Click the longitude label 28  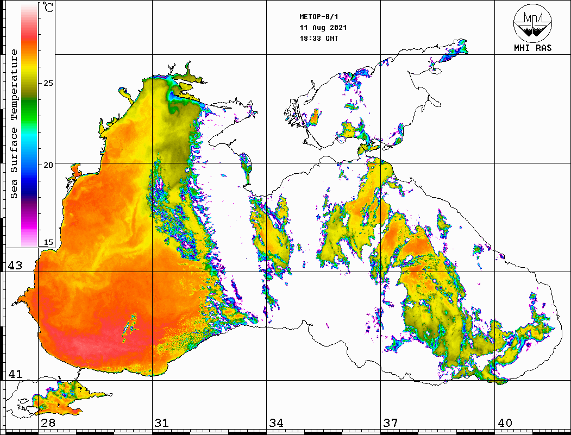coord(48,423)
